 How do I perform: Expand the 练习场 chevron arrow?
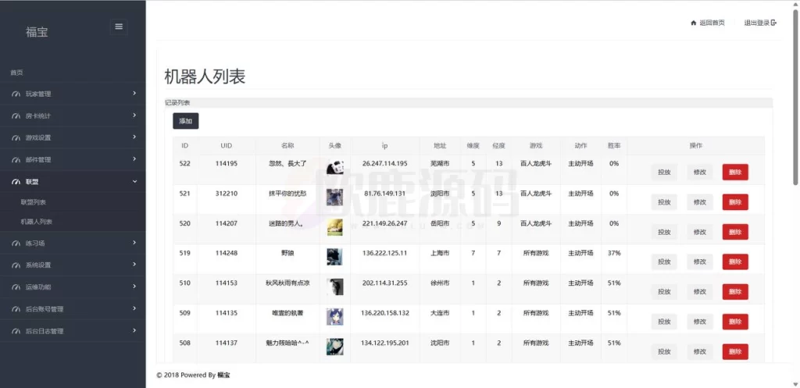pos(134,243)
